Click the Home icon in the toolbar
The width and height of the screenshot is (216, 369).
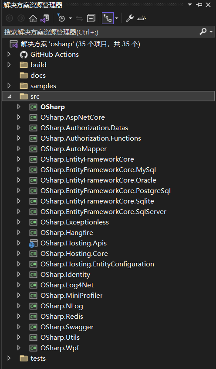33,18
